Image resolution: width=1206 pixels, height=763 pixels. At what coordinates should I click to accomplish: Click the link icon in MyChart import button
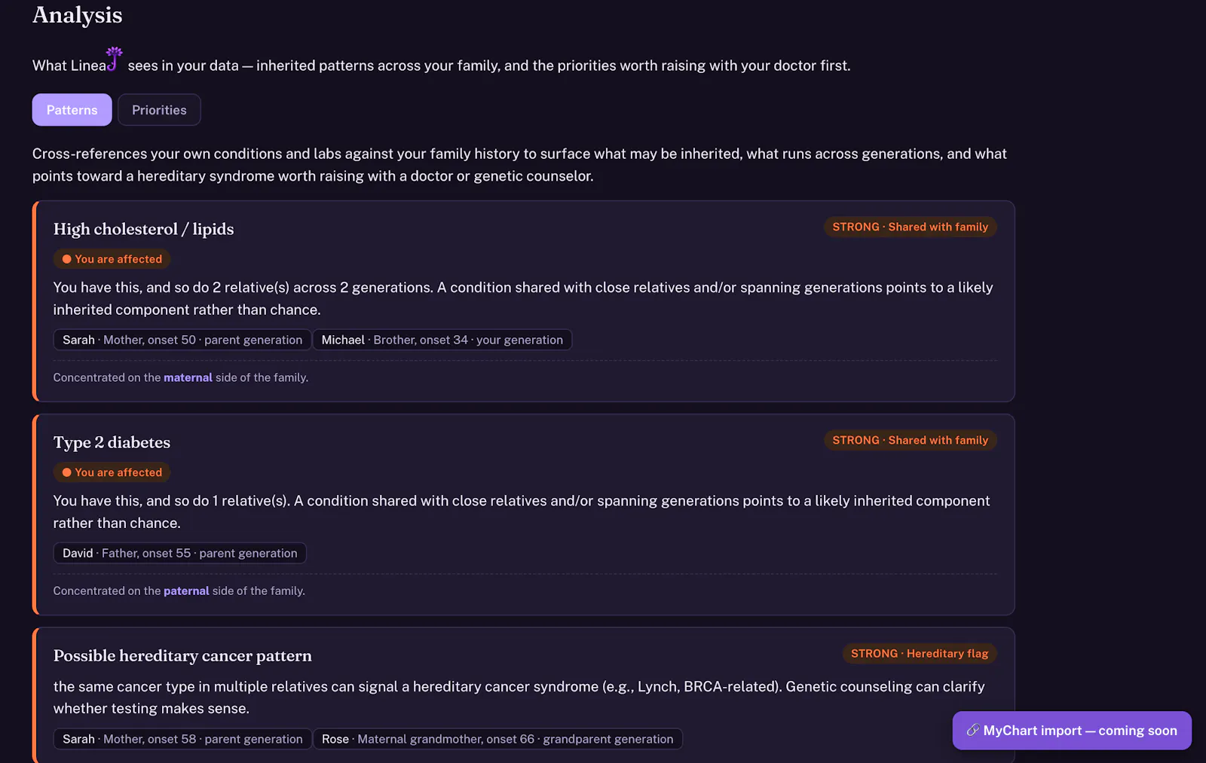coord(973,730)
